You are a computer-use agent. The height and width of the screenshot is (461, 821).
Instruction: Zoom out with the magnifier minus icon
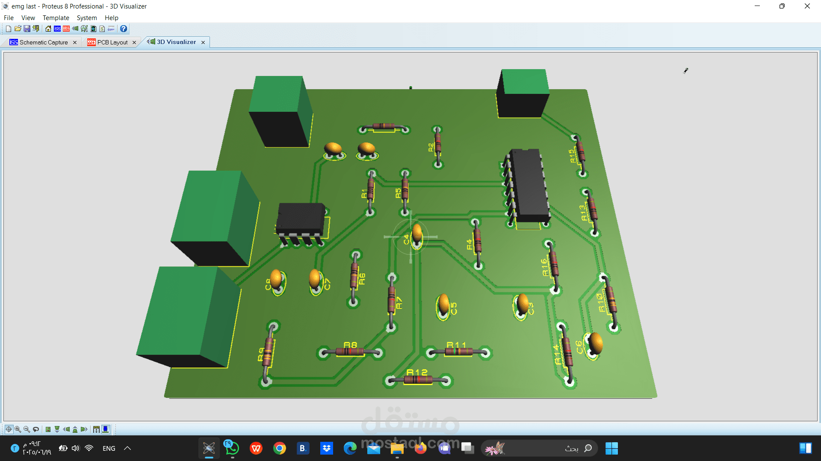27,429
